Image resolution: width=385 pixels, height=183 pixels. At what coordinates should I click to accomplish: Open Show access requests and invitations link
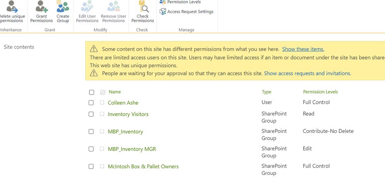click(308, 73)
